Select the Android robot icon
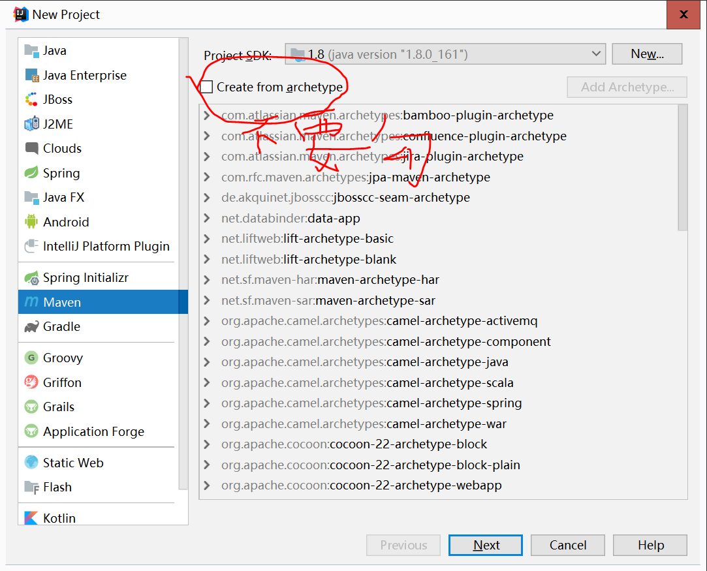Screen dimensions: 707x571 click(x=31, y=222)
